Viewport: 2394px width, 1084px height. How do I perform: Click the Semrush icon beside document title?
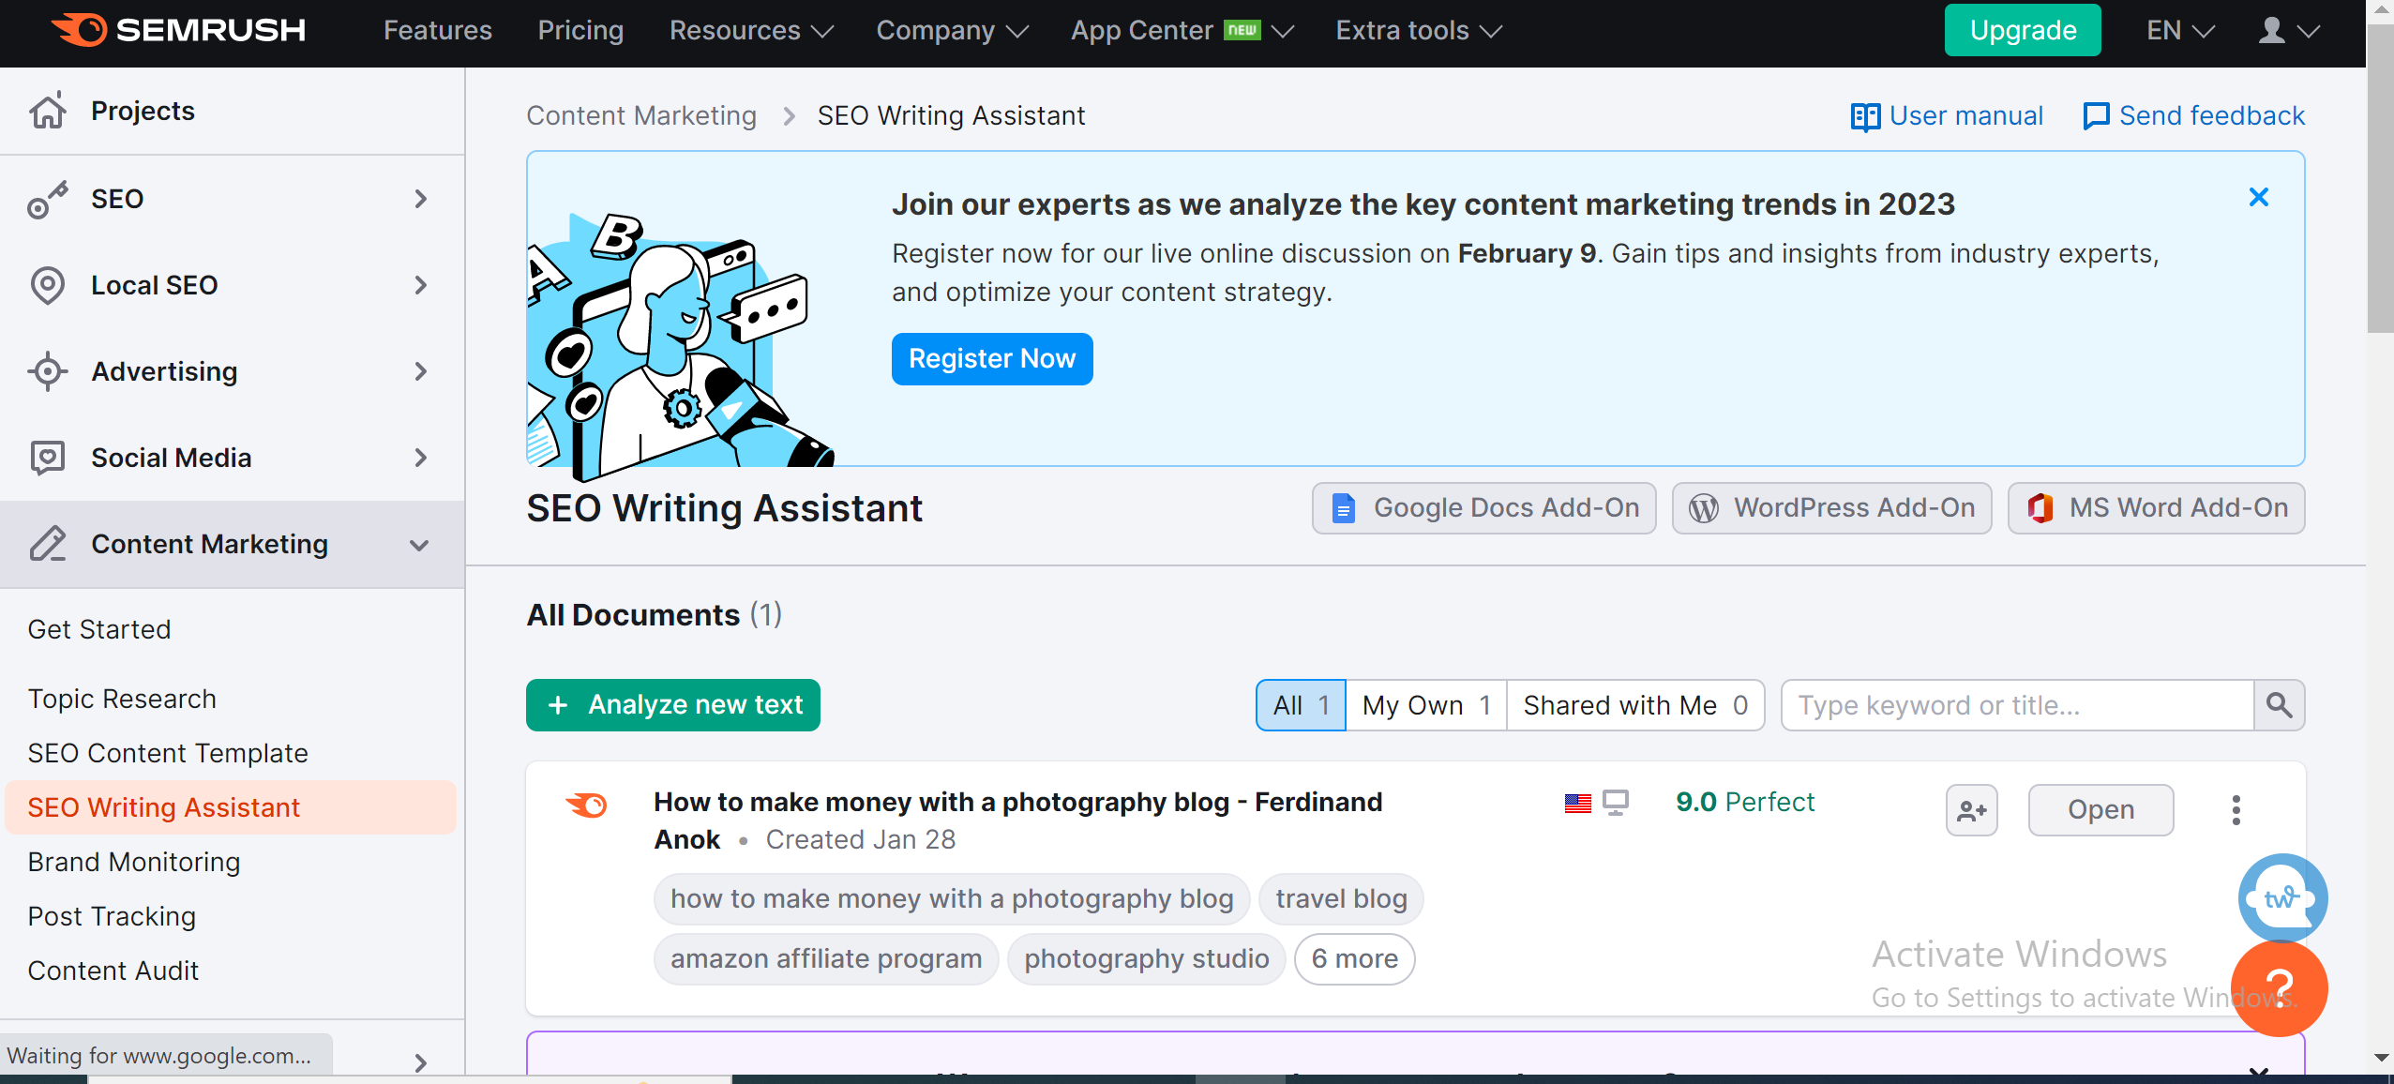click(587, 805)
